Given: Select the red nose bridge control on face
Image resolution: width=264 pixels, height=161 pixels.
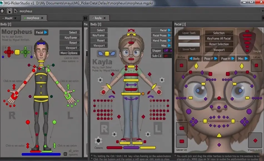Looking at the screenshot, I should pos(219,98).
